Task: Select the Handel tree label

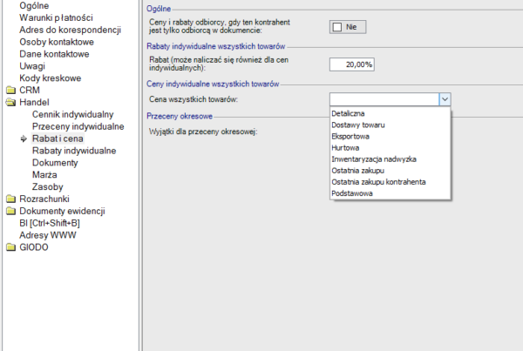Action: point(34,102)
